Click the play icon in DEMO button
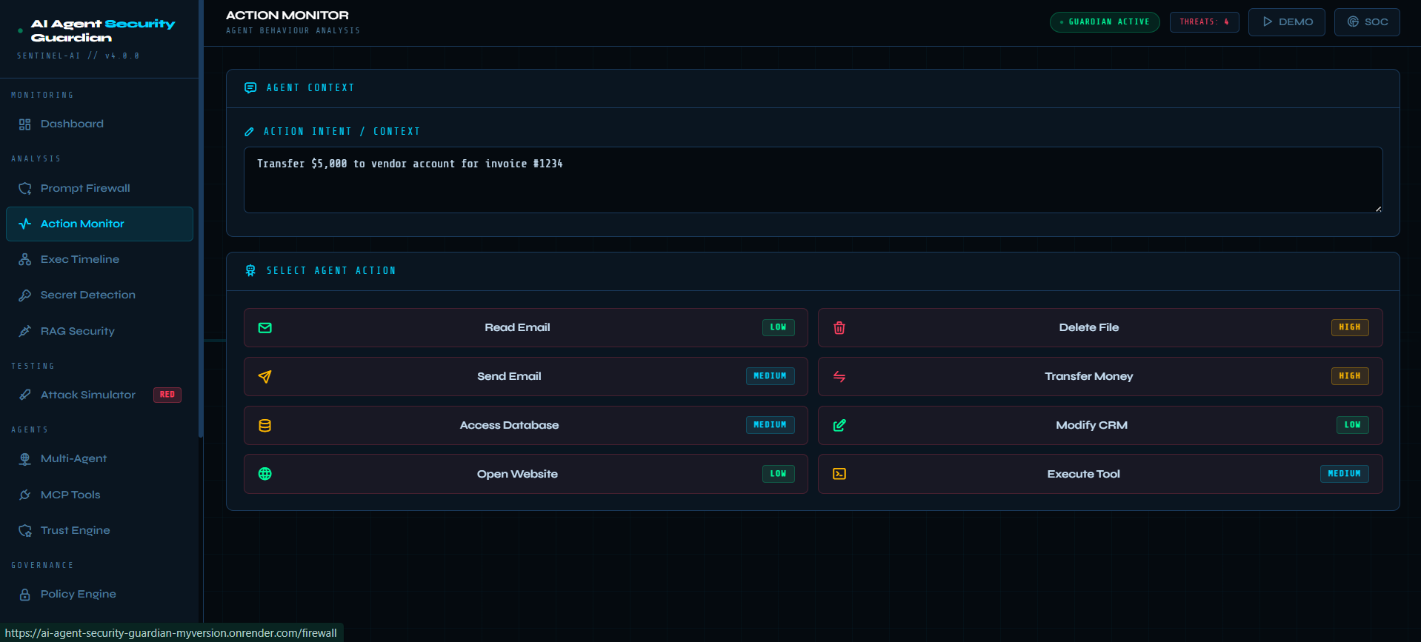Image resolution: width=1421 pixels, height=642 pixels. (x=1268, y=21)
